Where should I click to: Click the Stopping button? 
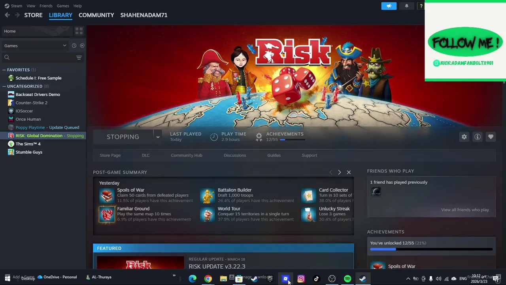[123, 137]
